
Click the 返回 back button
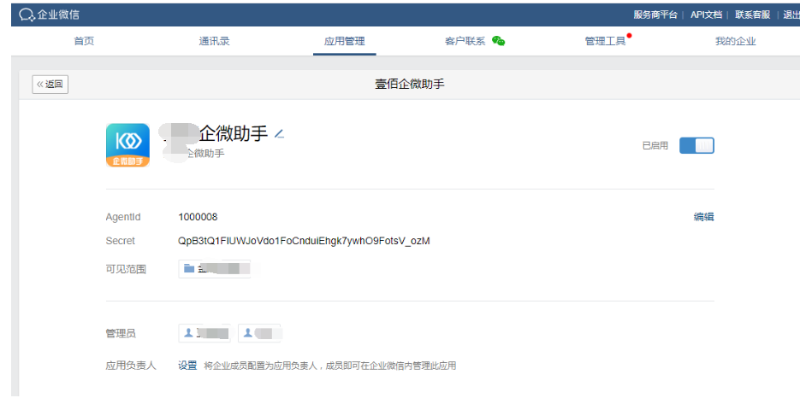50,85
